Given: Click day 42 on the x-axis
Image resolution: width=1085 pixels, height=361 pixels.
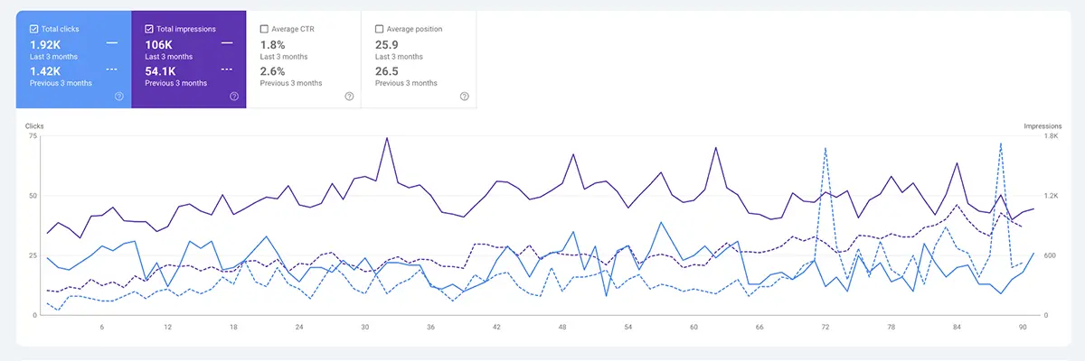Looking at the screenshot, I should (x=496, y=328).
